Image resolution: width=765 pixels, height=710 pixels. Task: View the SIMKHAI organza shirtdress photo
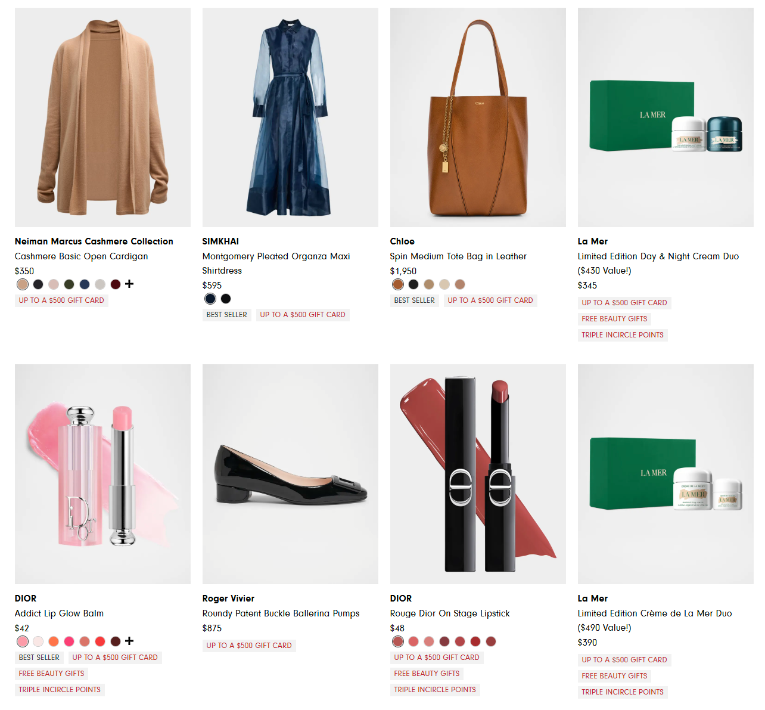(290, 117)
